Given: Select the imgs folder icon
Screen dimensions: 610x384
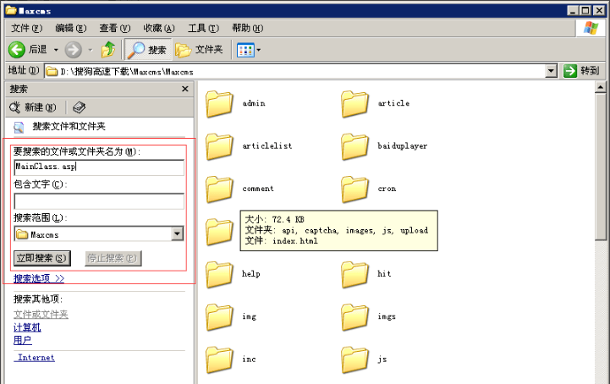Looking at the screenshot, I should pos(354,316).
